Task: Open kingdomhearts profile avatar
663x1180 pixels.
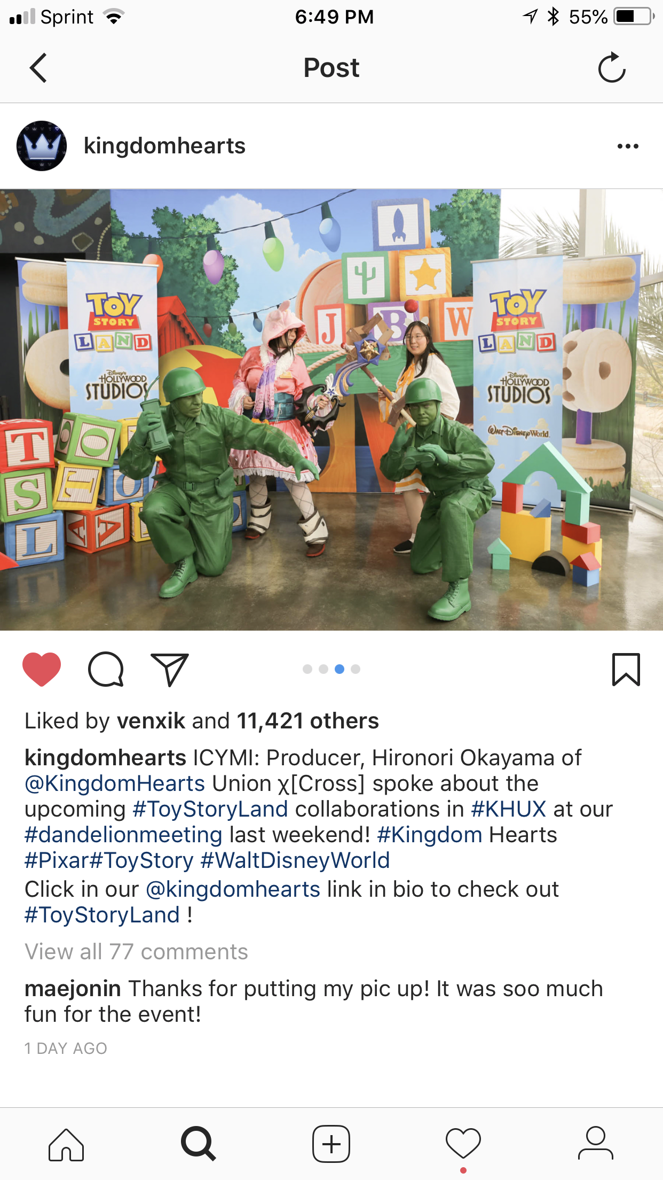Action: [x=42, y=146]
